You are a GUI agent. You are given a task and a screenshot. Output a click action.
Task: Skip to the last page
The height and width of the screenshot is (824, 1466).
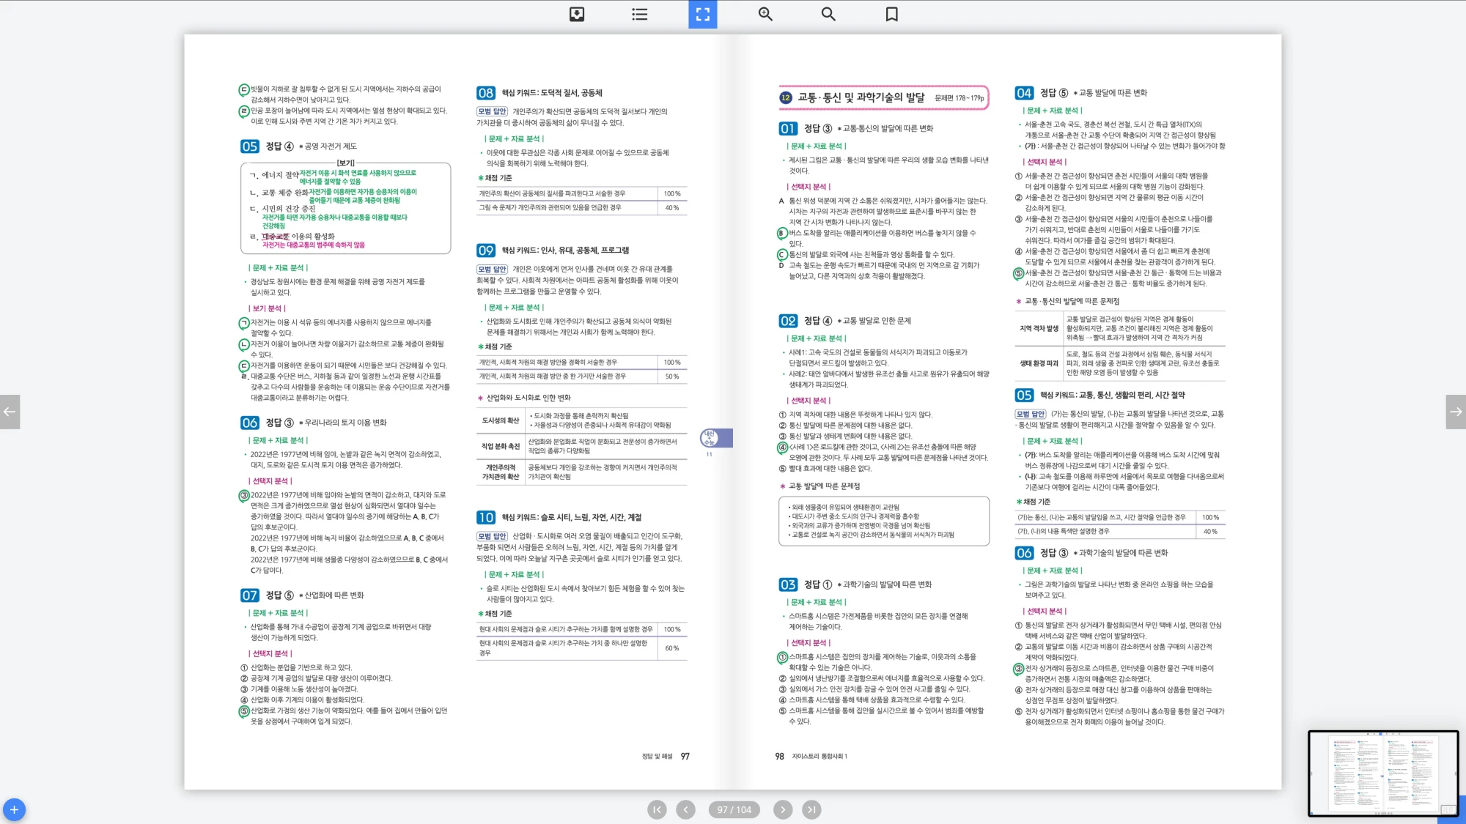(813, 809)
